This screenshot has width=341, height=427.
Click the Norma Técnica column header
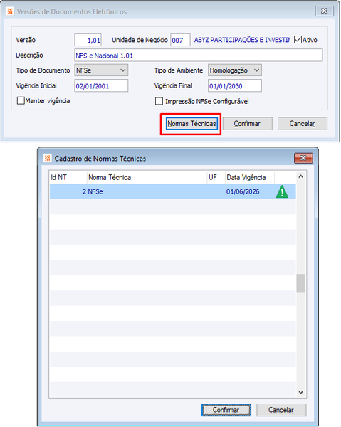147,177
